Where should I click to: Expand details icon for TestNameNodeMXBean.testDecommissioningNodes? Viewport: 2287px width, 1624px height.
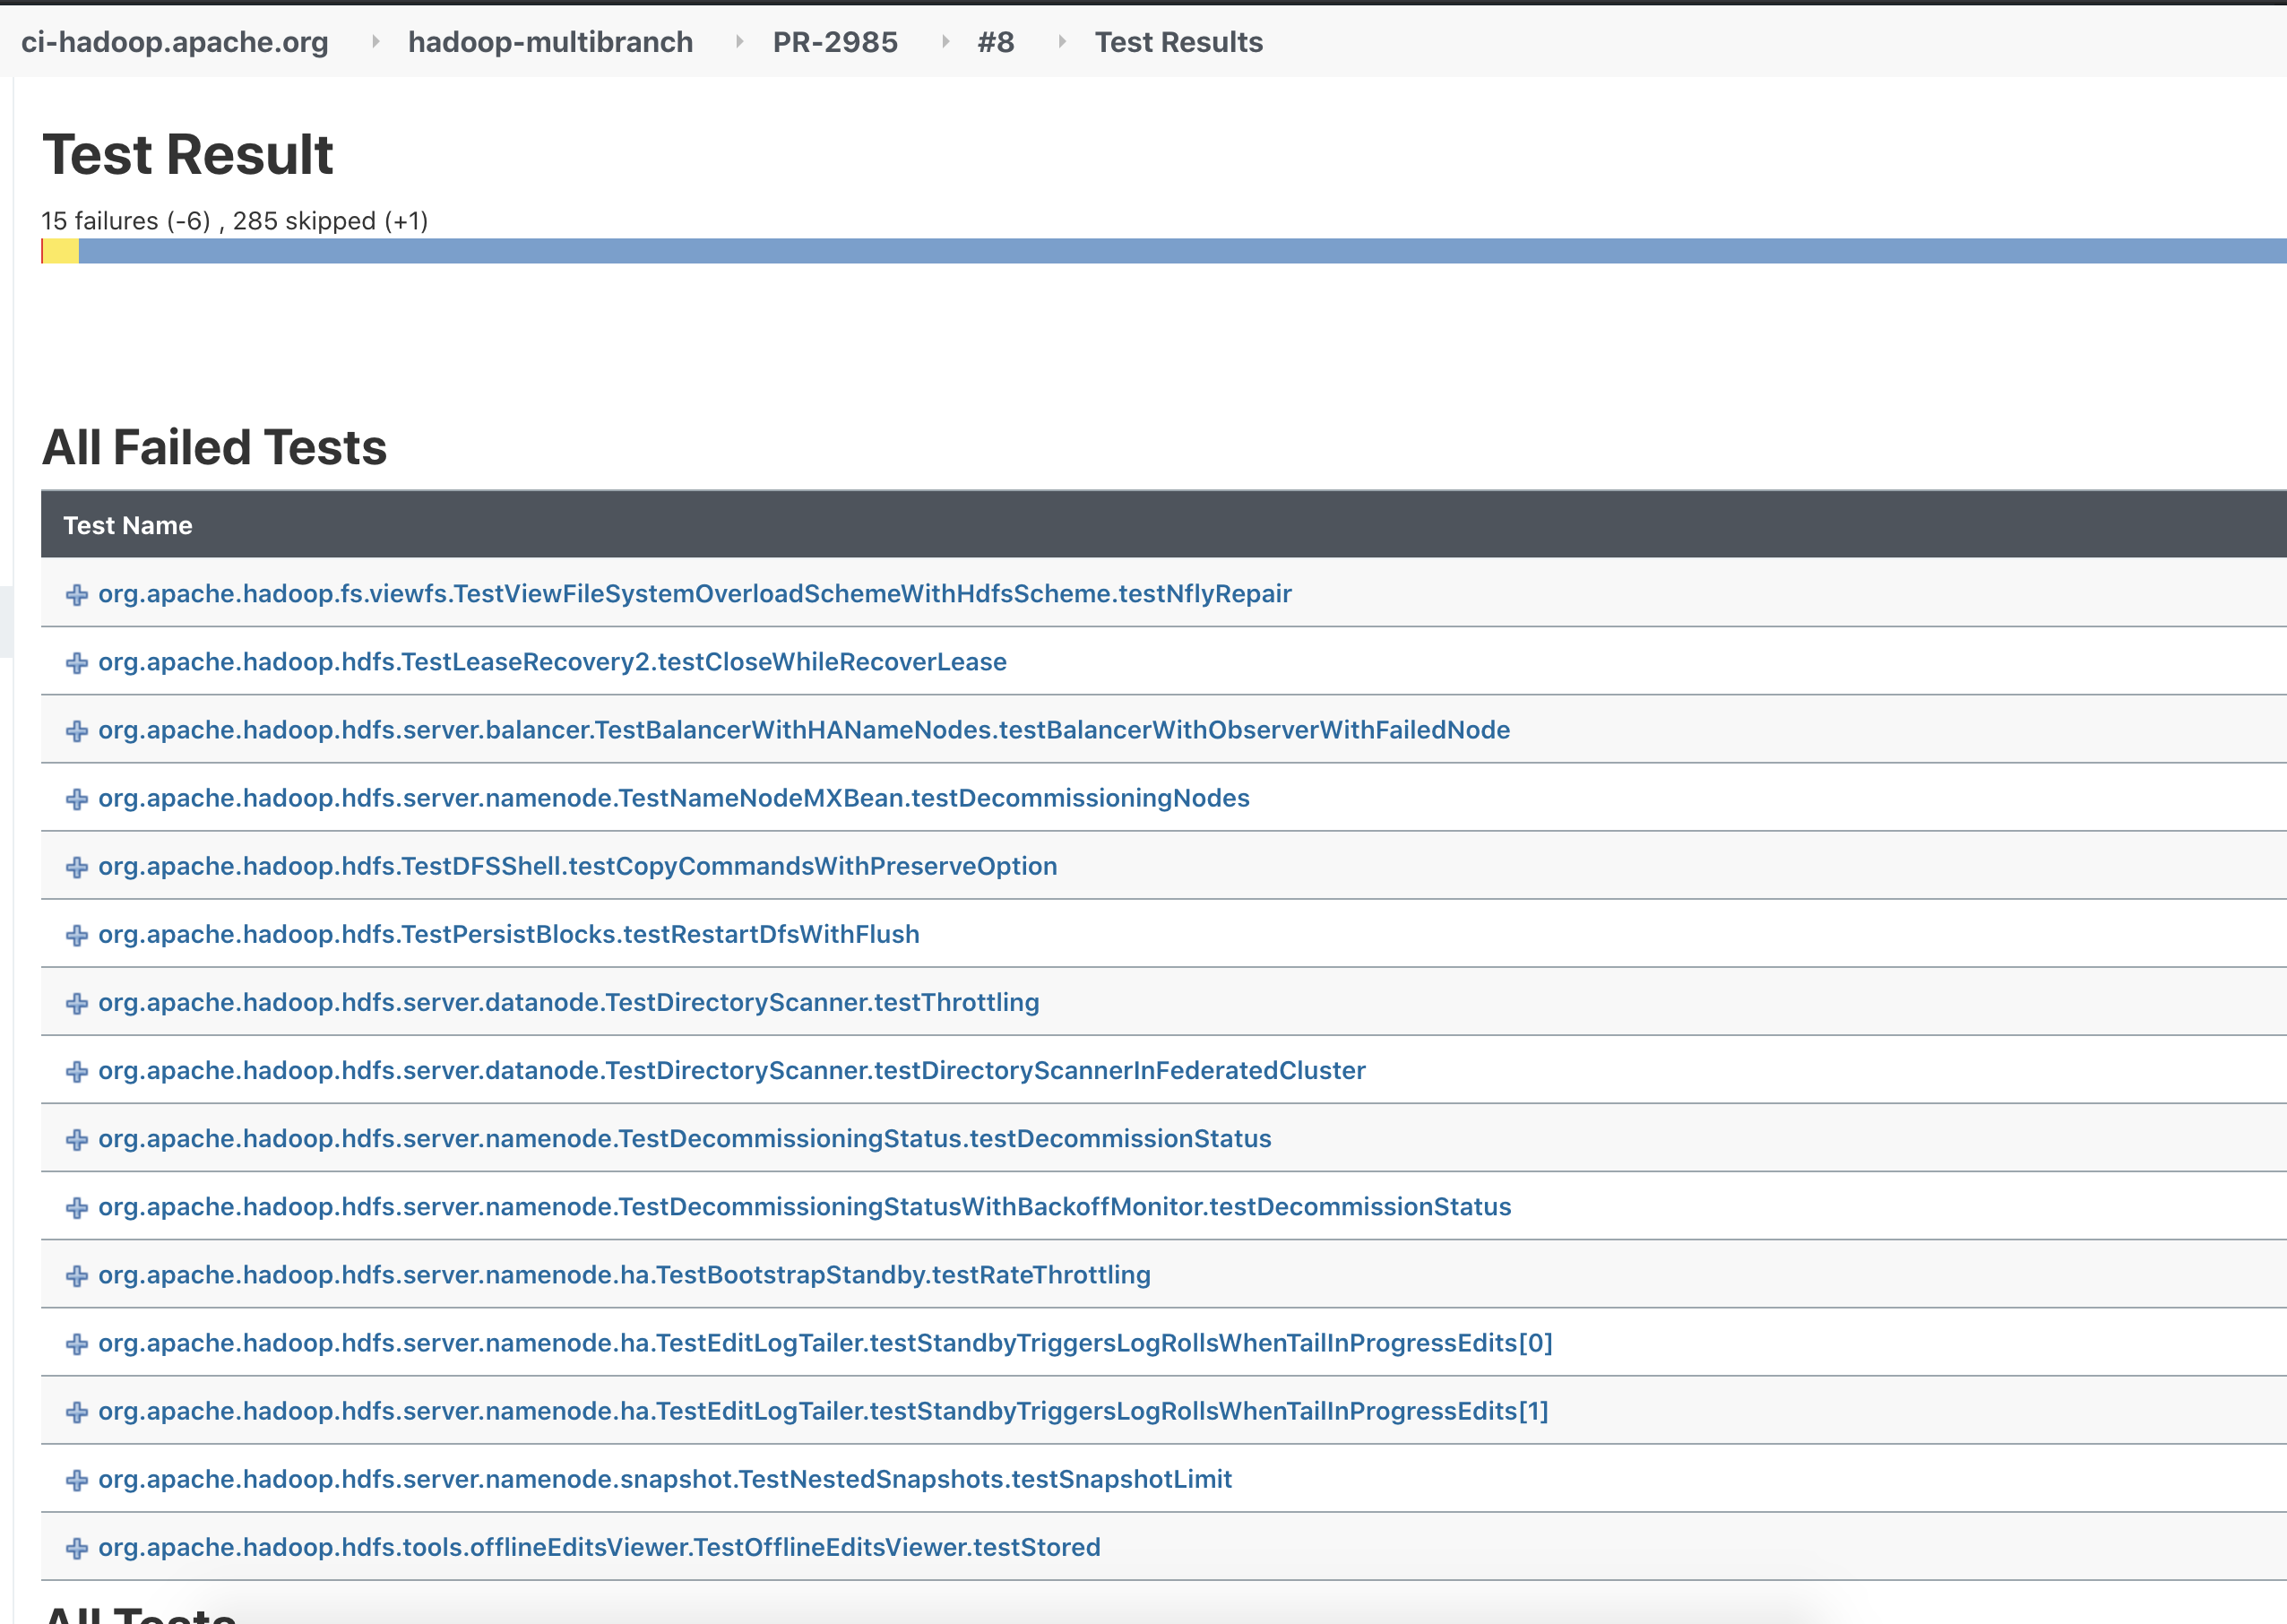77,799
